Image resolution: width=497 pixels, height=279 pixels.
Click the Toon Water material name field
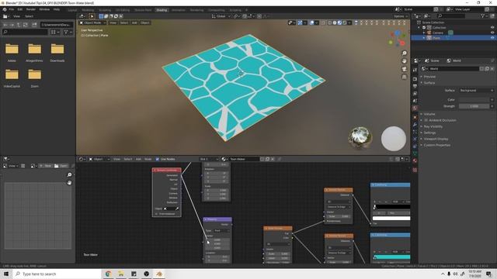pos(244,159)
